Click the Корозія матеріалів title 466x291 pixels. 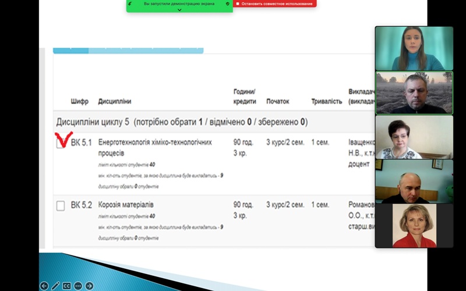pyautogui.click(x=126, y=205)
